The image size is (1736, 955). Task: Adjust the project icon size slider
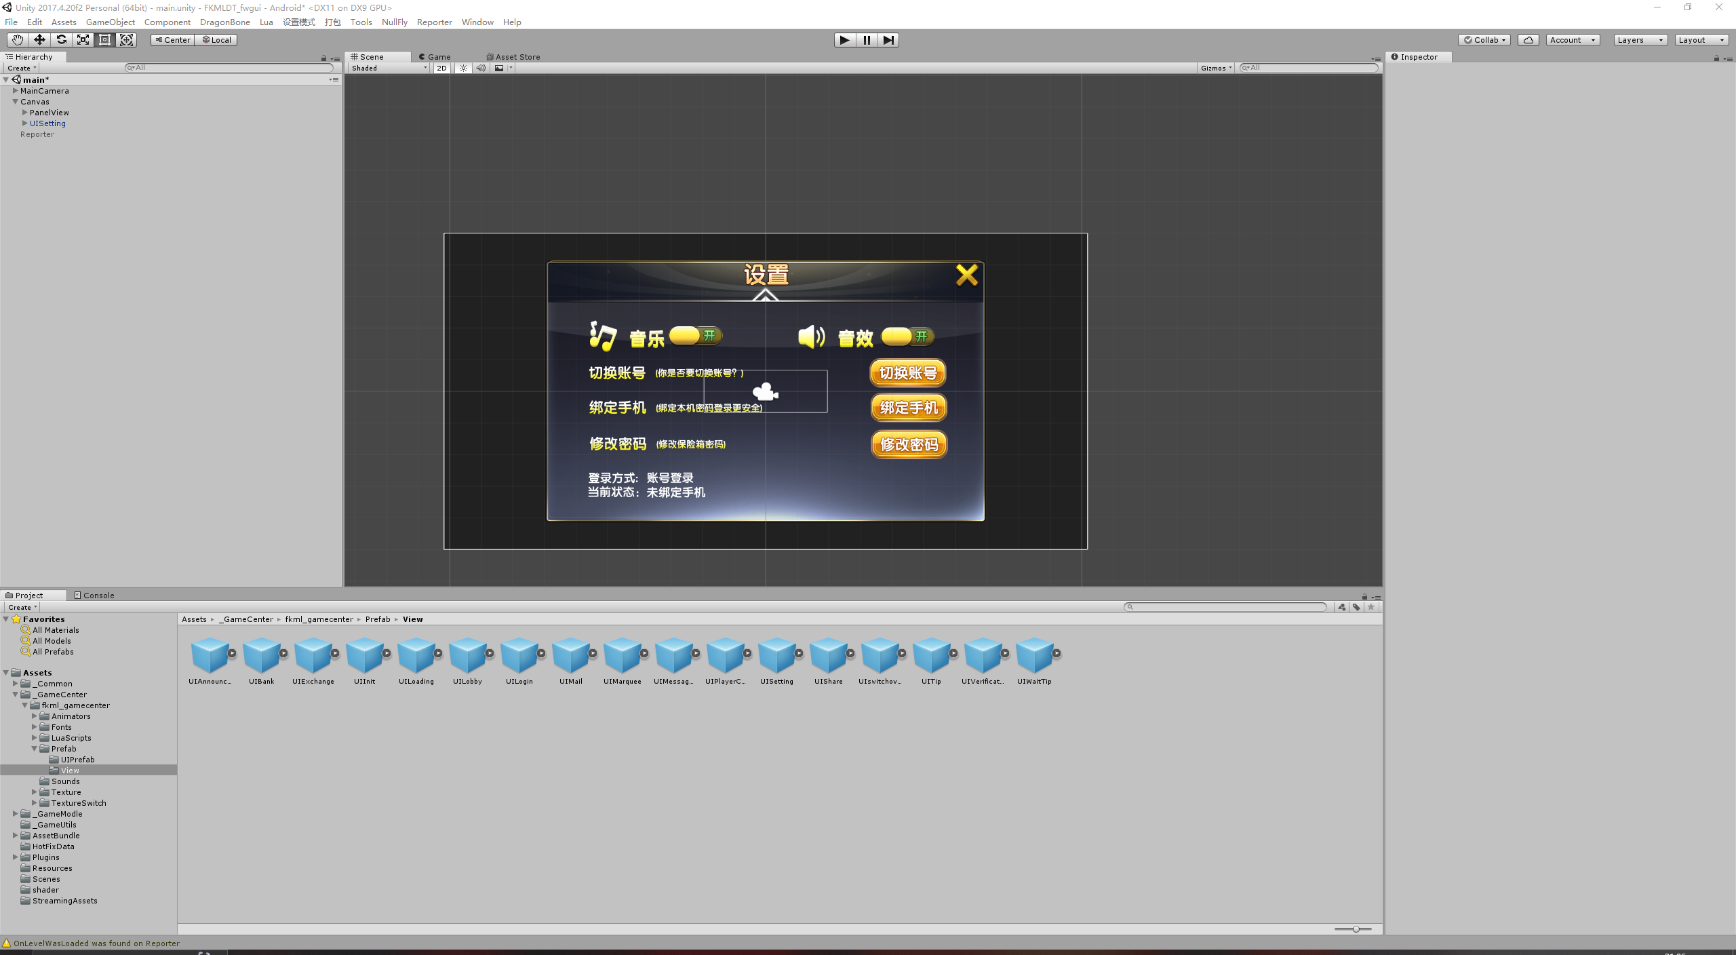[x=1355, y=929]
